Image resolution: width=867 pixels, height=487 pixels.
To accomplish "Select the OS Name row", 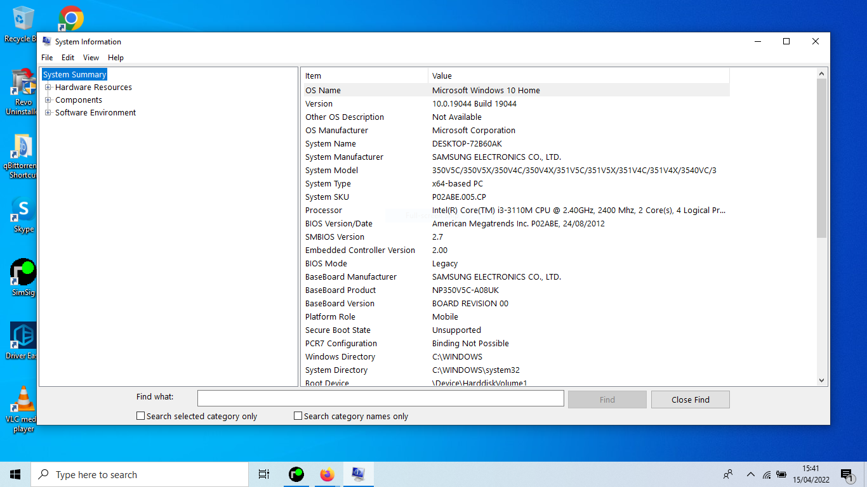I will (517, 90).
